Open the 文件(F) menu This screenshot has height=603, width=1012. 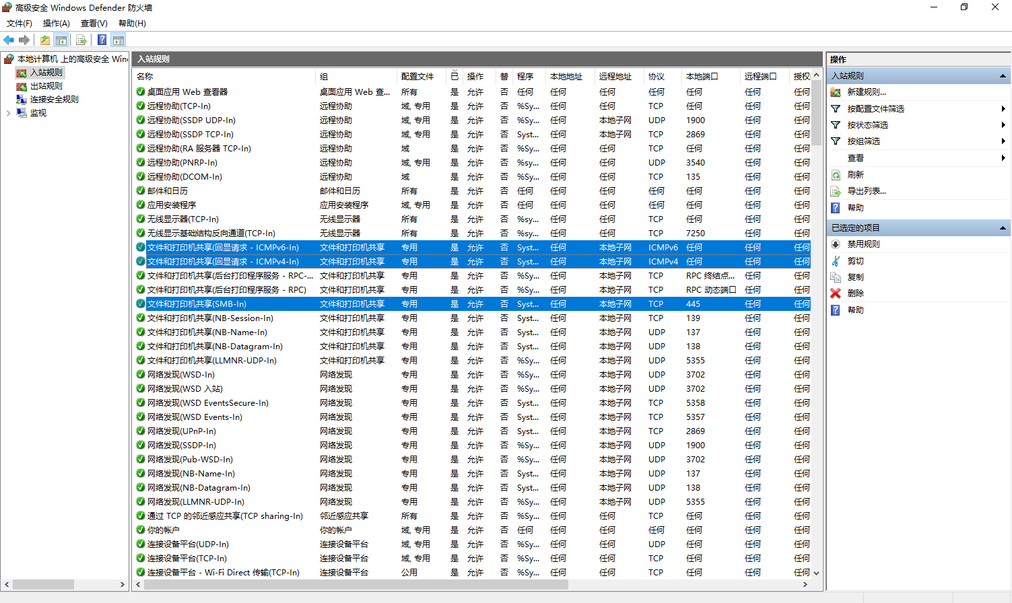[x=20, y=24]
